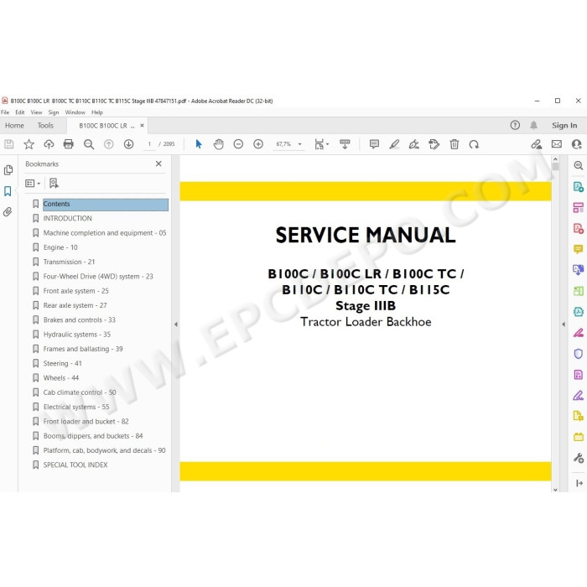Select the highlighter pen tool
This screenshot has height=587, width=587.
click(394, 144)
